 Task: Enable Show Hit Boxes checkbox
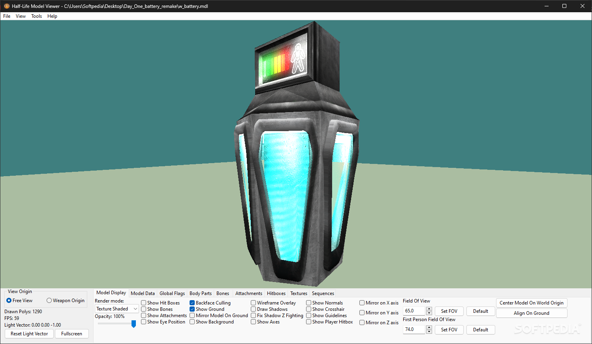160,303
